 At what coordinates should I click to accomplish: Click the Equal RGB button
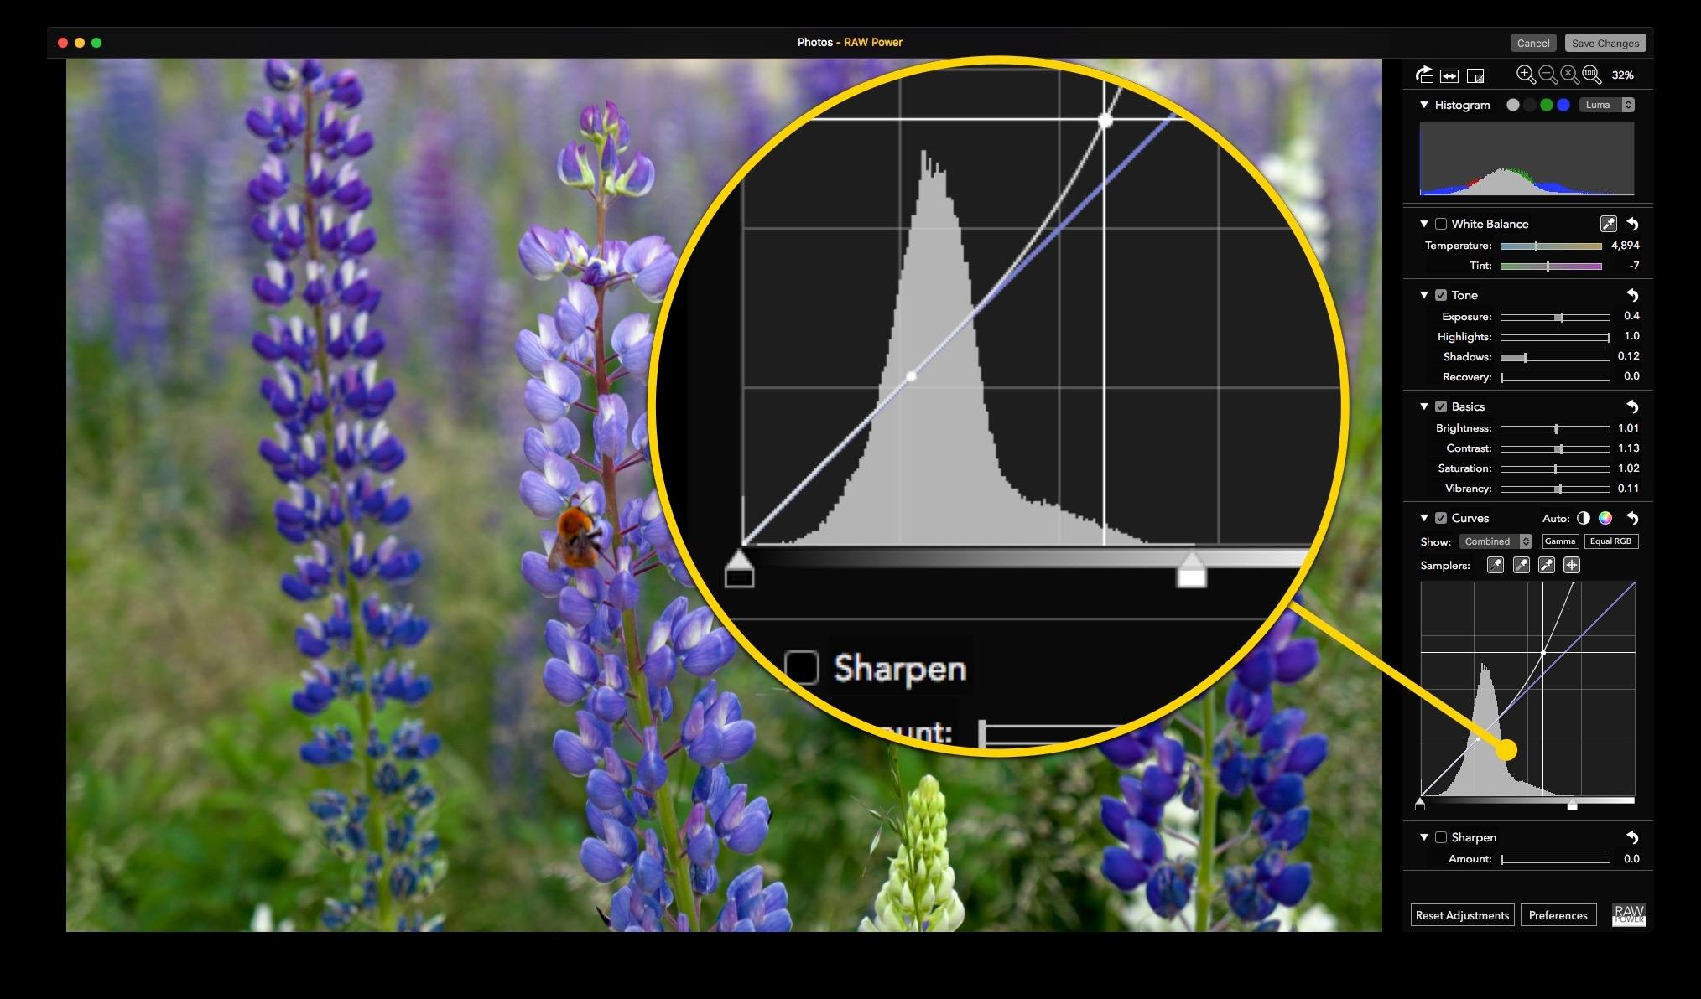(x=1611, y=541)
